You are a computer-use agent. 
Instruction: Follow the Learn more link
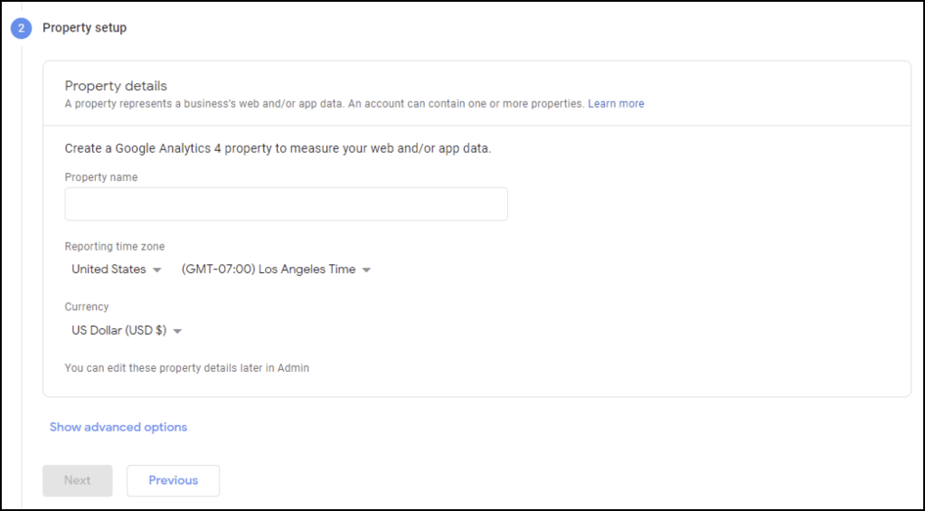coord(616,104)
